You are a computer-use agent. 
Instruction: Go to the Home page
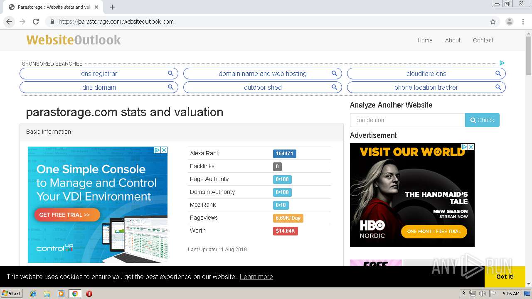425,40
